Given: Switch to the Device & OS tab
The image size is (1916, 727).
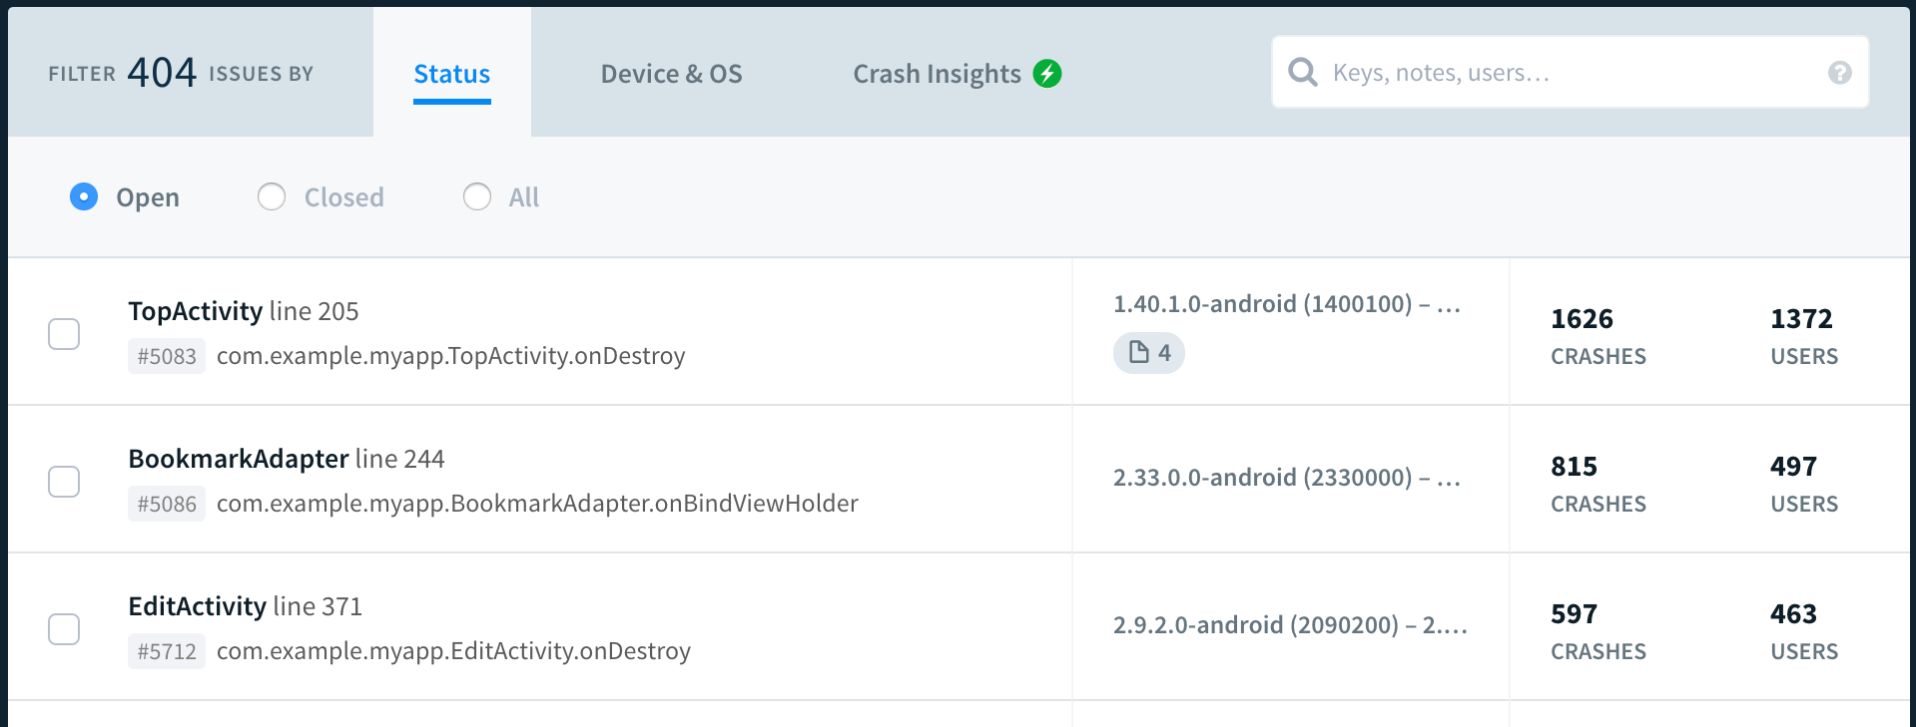Looking at the screenshot, I should coord(671,74).
